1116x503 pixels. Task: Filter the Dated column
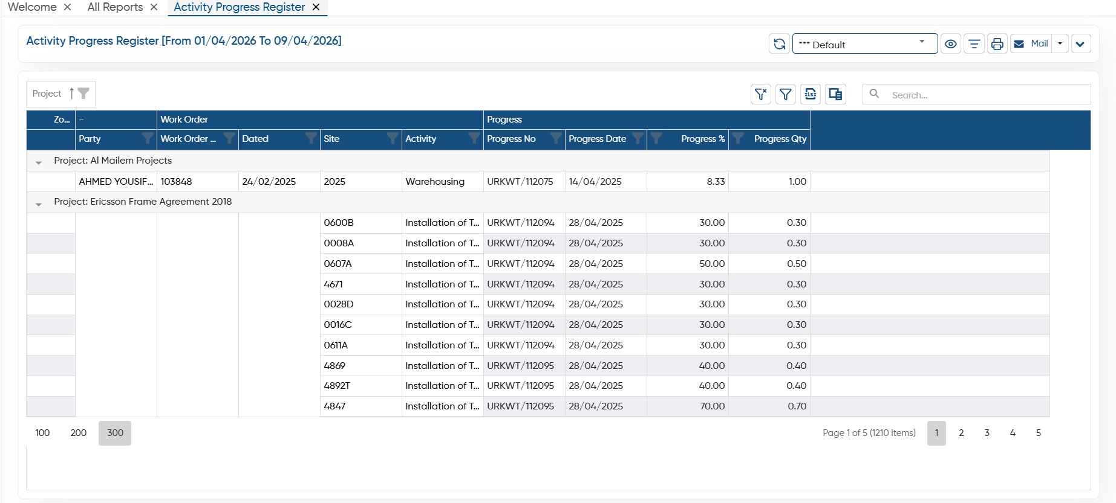(310, 139)
